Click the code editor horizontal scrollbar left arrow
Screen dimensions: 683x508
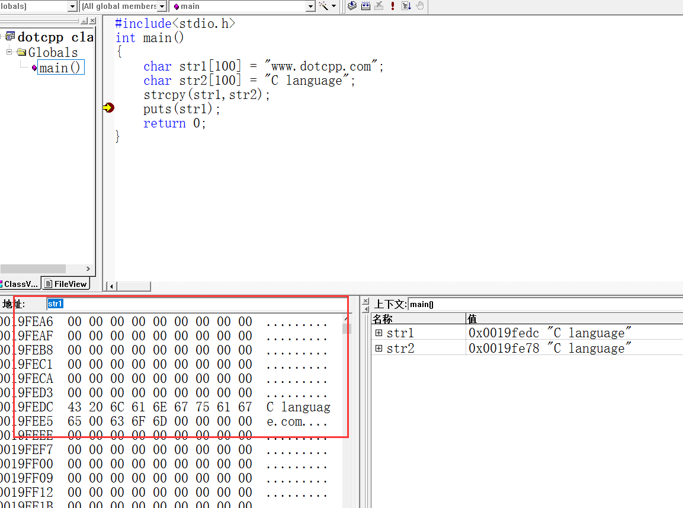[x=111, y=286]
